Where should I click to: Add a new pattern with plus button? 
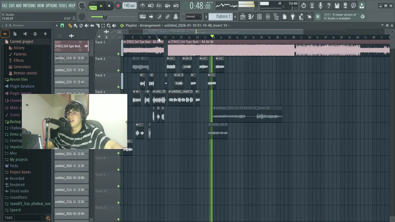pos(235,17)
